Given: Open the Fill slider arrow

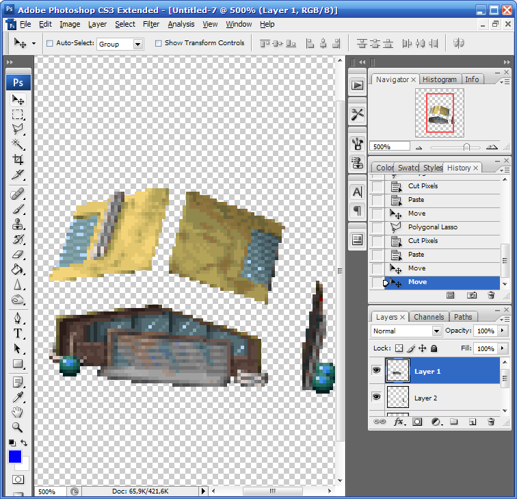Looking at the screenshot, I should [x=503, y=348].
